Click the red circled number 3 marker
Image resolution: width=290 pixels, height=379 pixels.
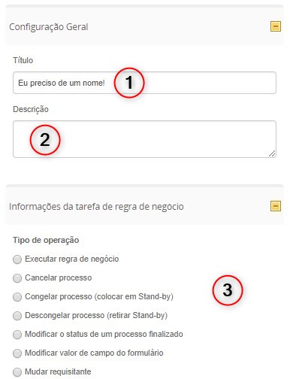tap(228, 290)
